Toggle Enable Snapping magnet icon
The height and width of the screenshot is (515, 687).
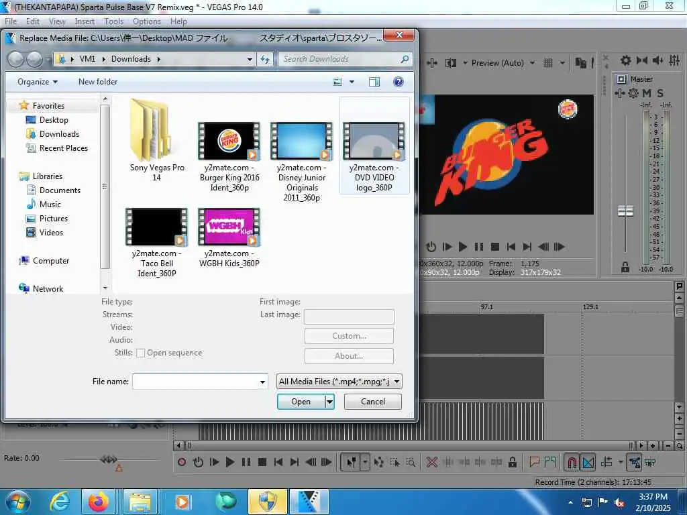tap(572, 462)
